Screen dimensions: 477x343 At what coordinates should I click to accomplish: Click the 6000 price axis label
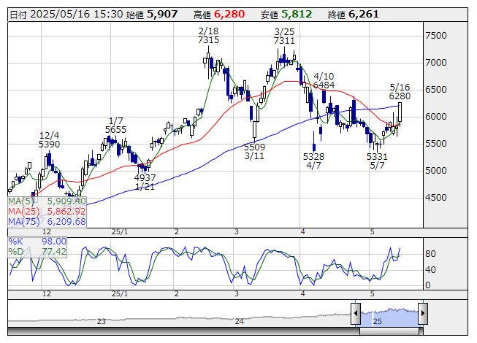click(436, 117)
